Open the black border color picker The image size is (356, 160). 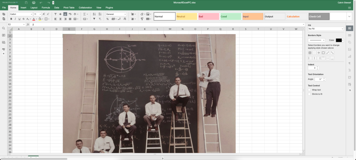coord(339,40)
